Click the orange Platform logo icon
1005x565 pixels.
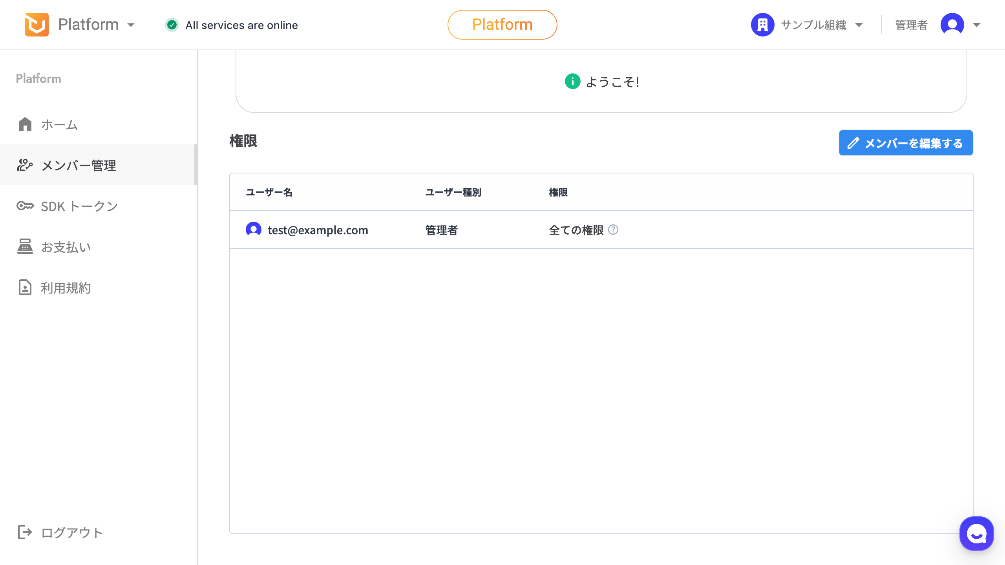37,25
